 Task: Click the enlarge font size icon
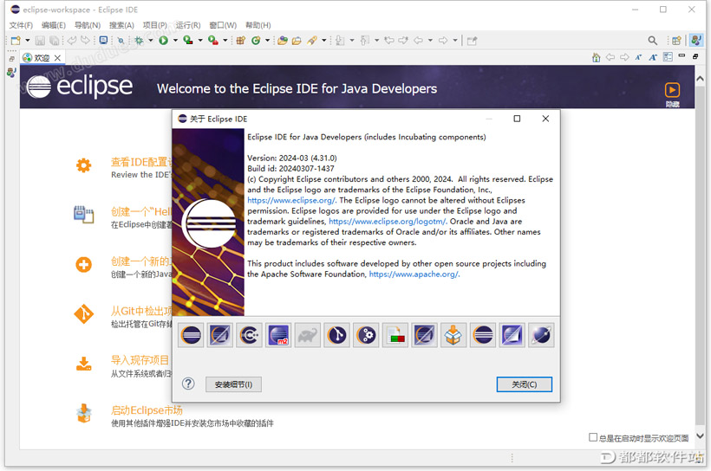(653, 57)
